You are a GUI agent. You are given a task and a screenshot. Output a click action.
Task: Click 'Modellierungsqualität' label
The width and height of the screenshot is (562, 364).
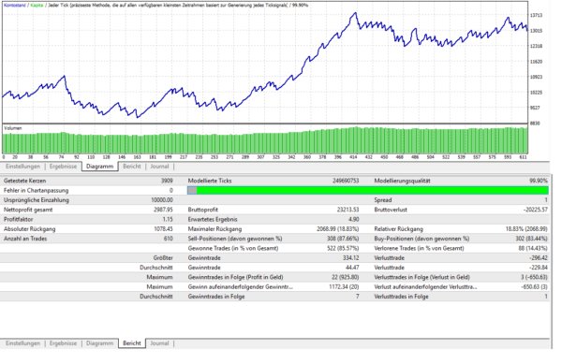(x=402, y=181)
